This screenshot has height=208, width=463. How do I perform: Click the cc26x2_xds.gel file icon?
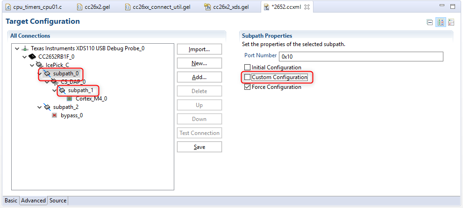[207, 7]
